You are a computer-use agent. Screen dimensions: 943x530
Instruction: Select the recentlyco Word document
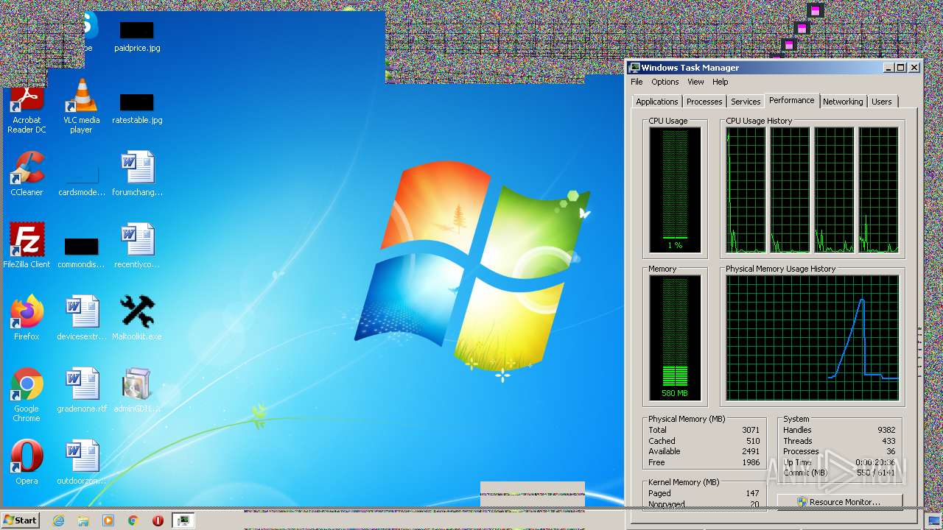click(137, 246)
